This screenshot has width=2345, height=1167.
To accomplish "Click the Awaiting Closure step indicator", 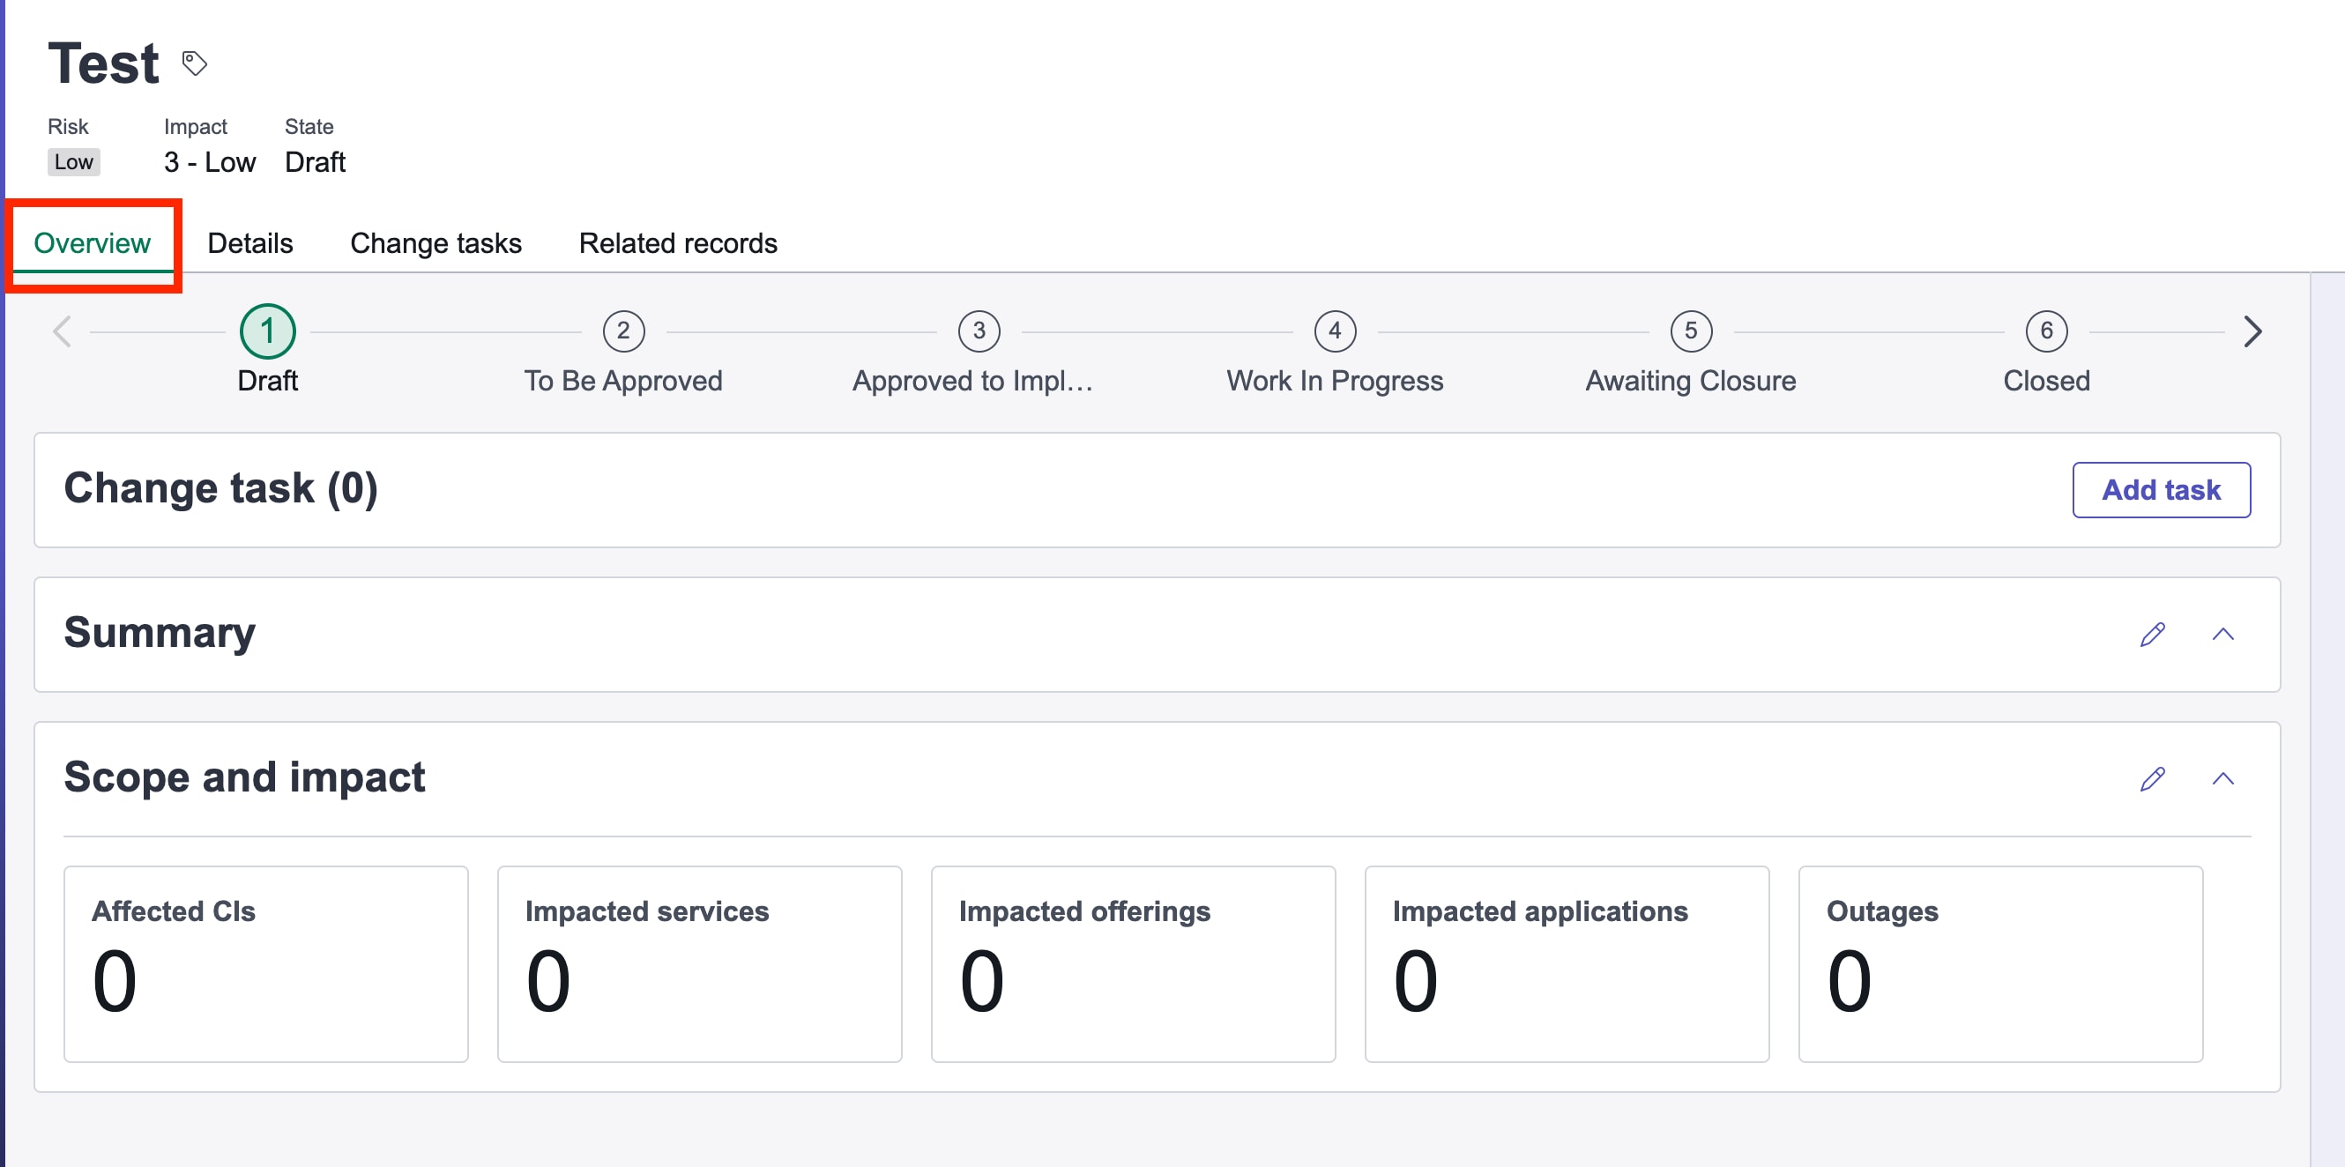I will point(1690,331).
